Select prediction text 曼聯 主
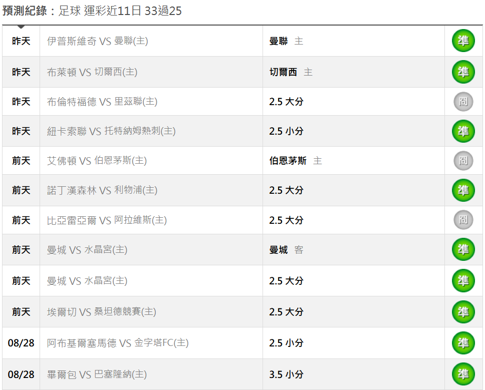This screenshot has width=485, height=390. pyautogui.click(x=286, y=41)
